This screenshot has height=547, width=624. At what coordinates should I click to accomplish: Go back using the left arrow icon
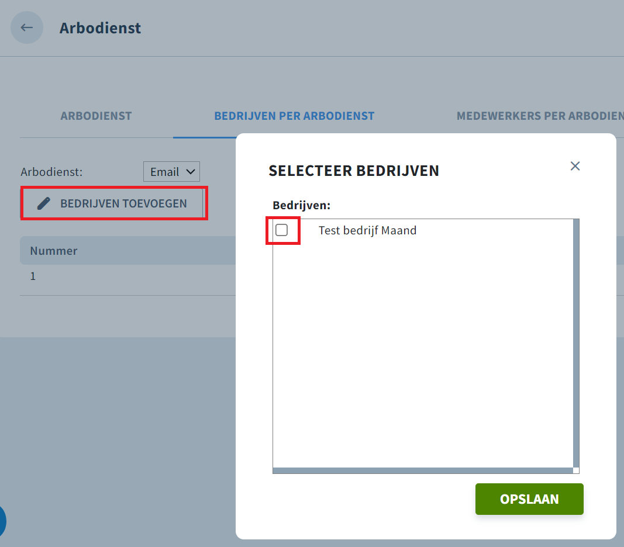[x=27, y=27]
